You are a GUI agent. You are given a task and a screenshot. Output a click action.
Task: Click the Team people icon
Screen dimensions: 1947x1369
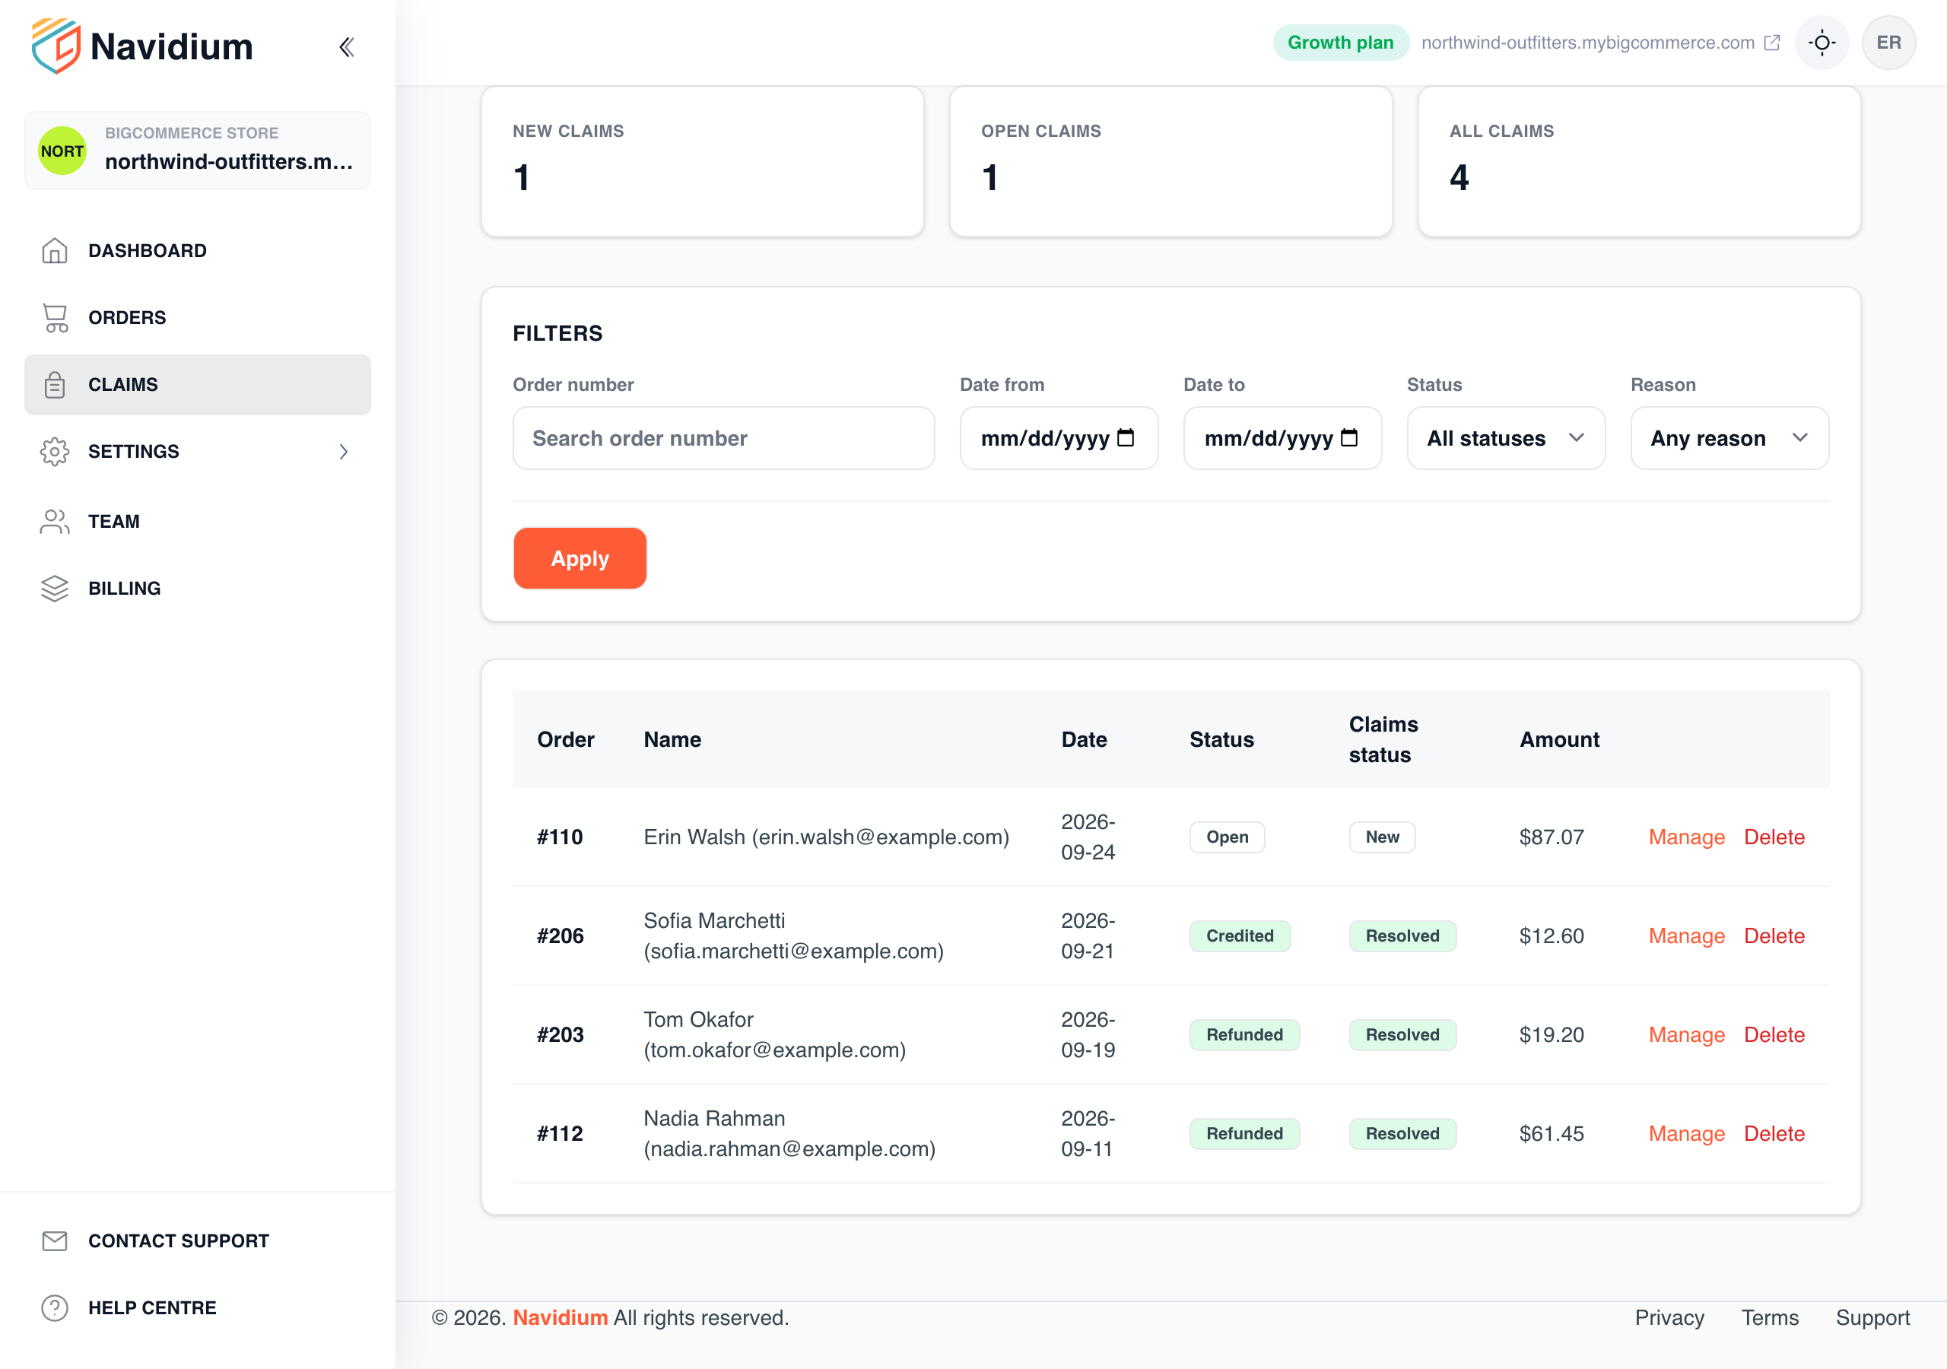55,522
